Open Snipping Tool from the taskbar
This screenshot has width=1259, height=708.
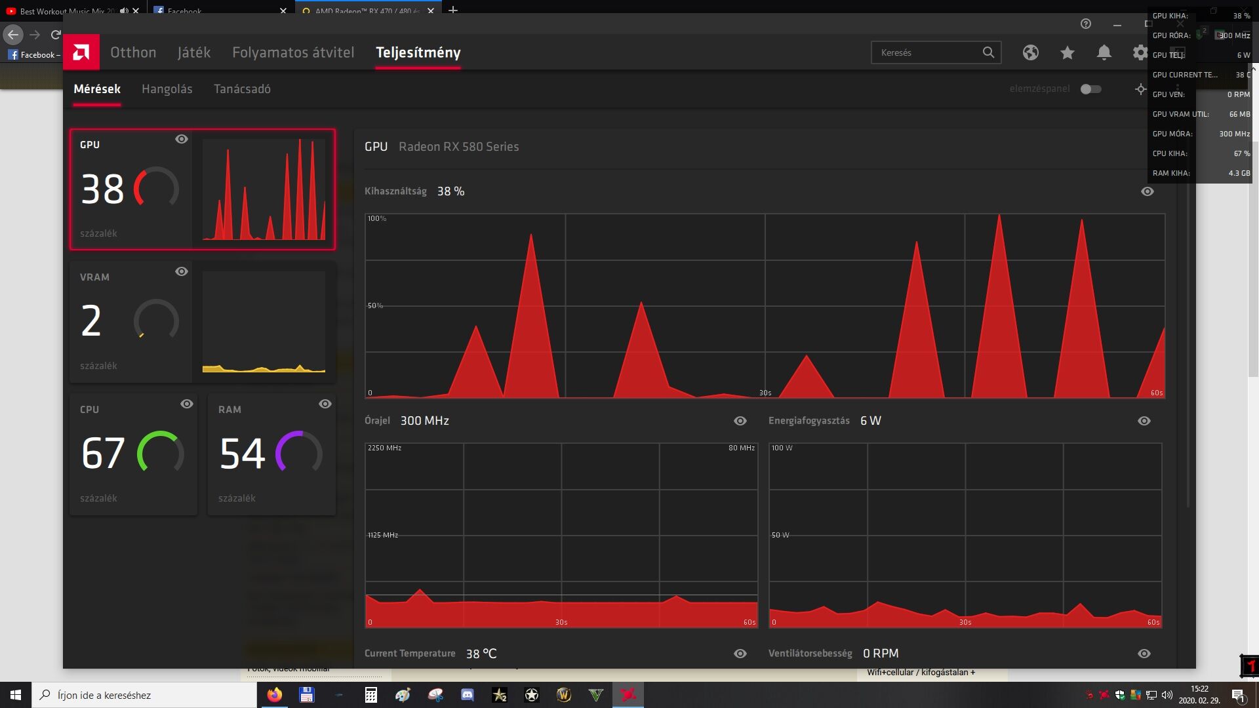point(435,695)
